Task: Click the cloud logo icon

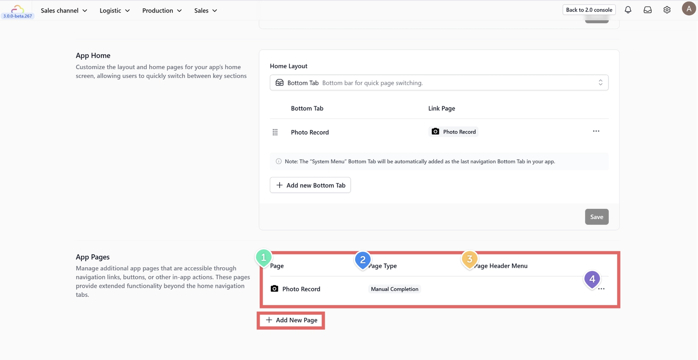Action: (x=17, y=9)
